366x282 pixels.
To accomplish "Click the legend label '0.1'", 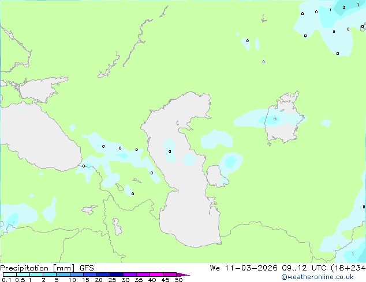I will point(6,280).
